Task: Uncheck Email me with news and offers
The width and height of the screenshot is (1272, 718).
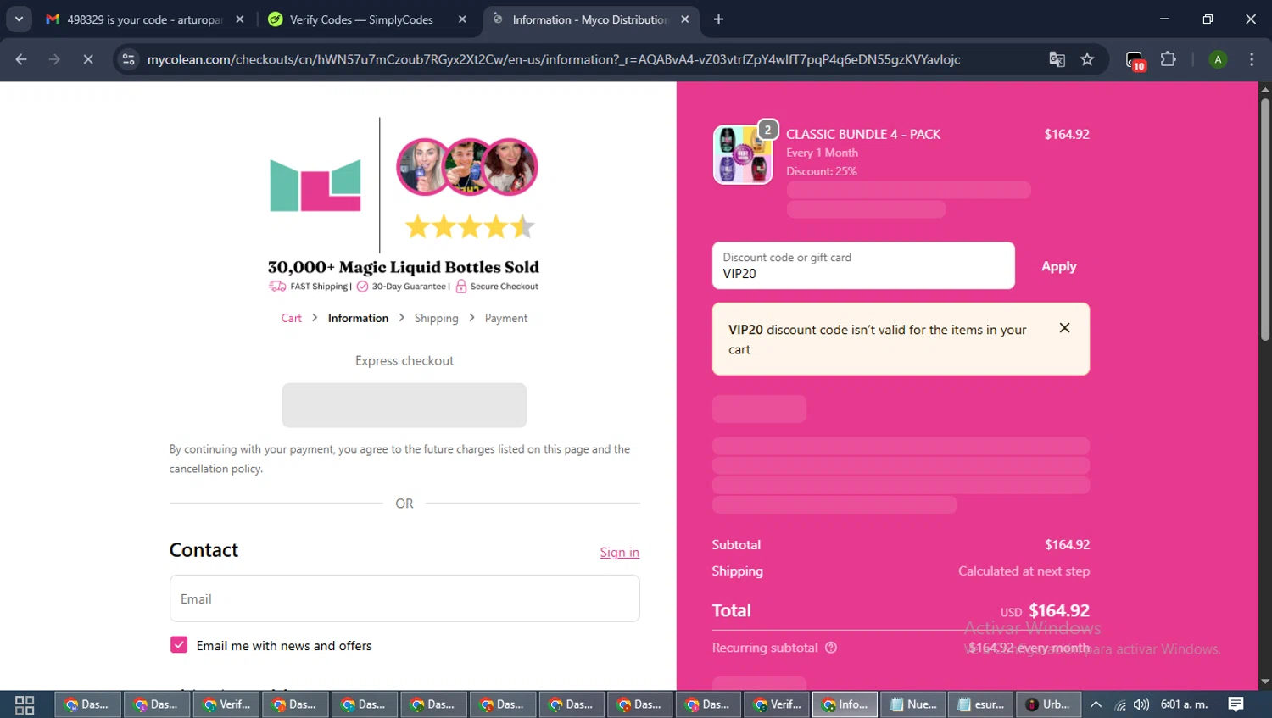Action: coord(179,645)
